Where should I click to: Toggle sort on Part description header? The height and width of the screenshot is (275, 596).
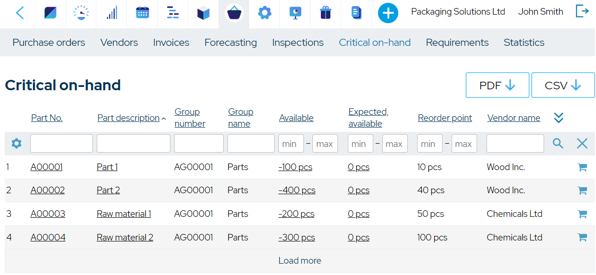128,118
